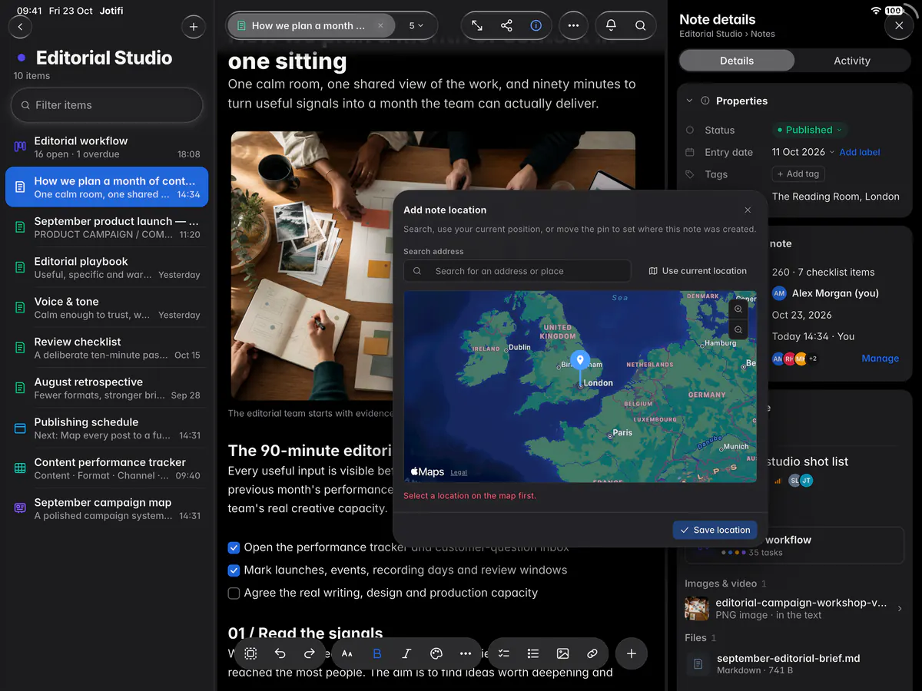922x691 pixels.
Task: Insert a bulleted list
Action: tap(533, 653)
